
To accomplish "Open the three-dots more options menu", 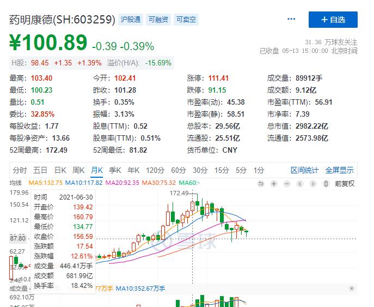I will click(291, 19).
